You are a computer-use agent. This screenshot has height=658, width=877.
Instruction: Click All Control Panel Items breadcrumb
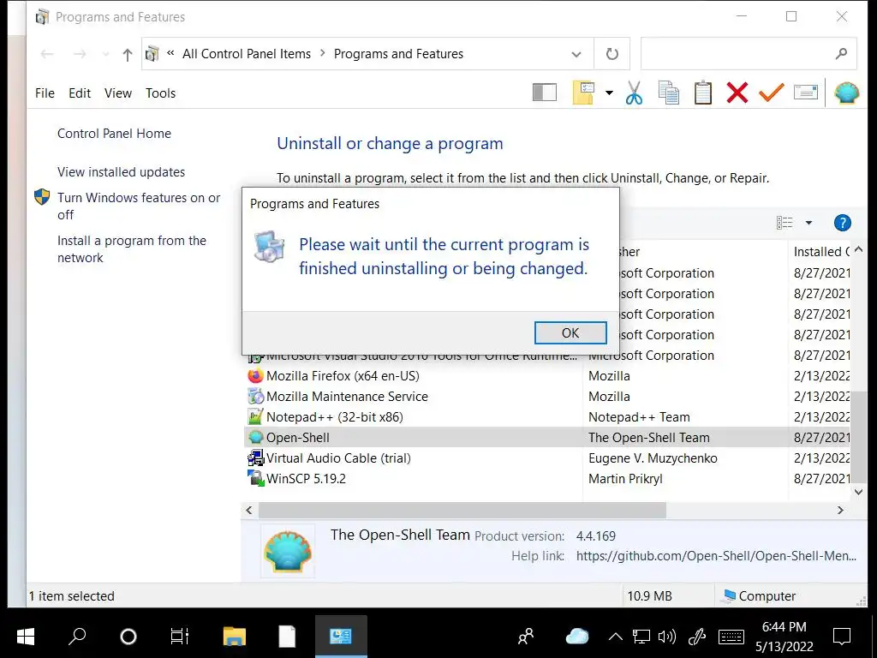(247, 54)
